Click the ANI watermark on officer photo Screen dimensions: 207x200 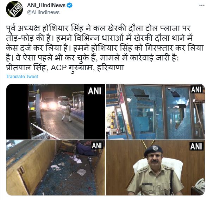[x=196, y=147]
